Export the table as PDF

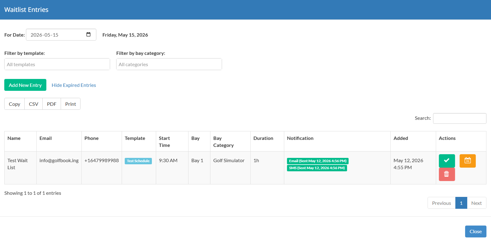pos(52,104)
